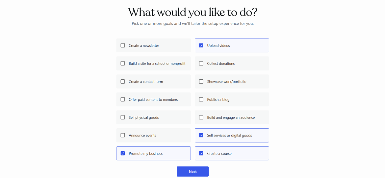Uncheck the Create a course checkbox

[201, 153]
